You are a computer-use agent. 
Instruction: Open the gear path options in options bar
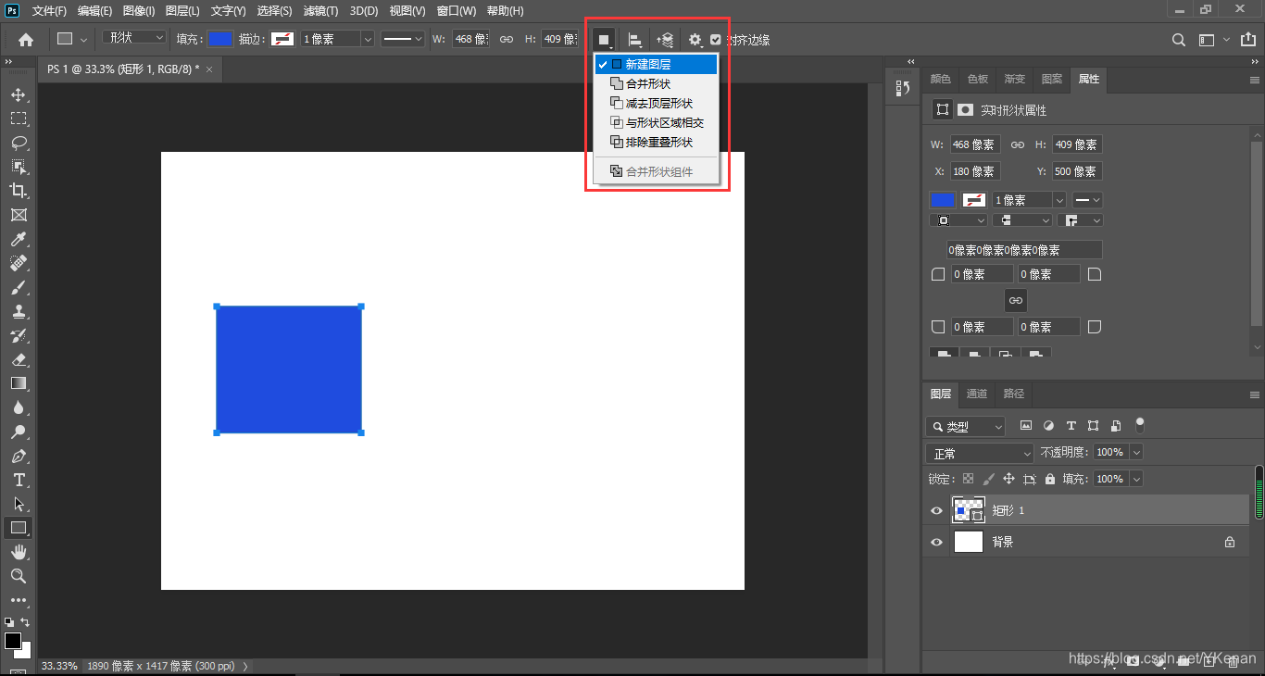tap(695, 40)
